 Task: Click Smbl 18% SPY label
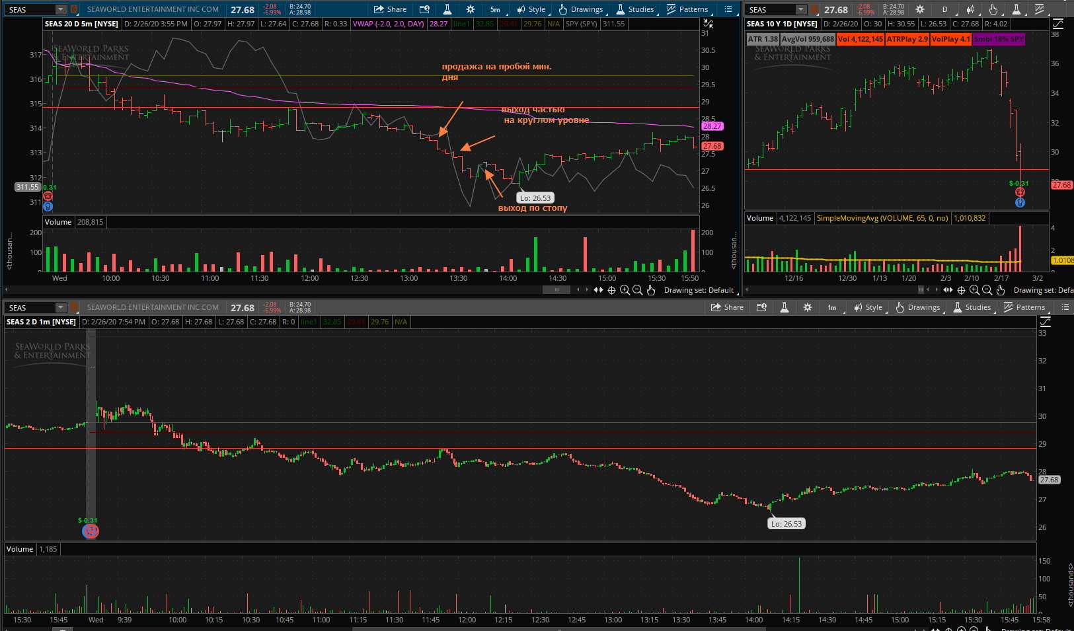tap(999, 39)
